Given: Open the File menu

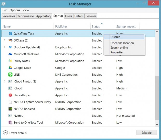Looking at the screenshot, I should pos(5,10).
